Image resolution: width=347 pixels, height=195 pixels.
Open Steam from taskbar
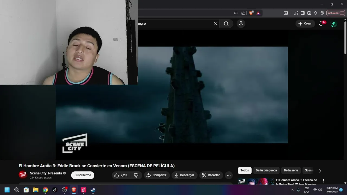[x=93, y=190]
